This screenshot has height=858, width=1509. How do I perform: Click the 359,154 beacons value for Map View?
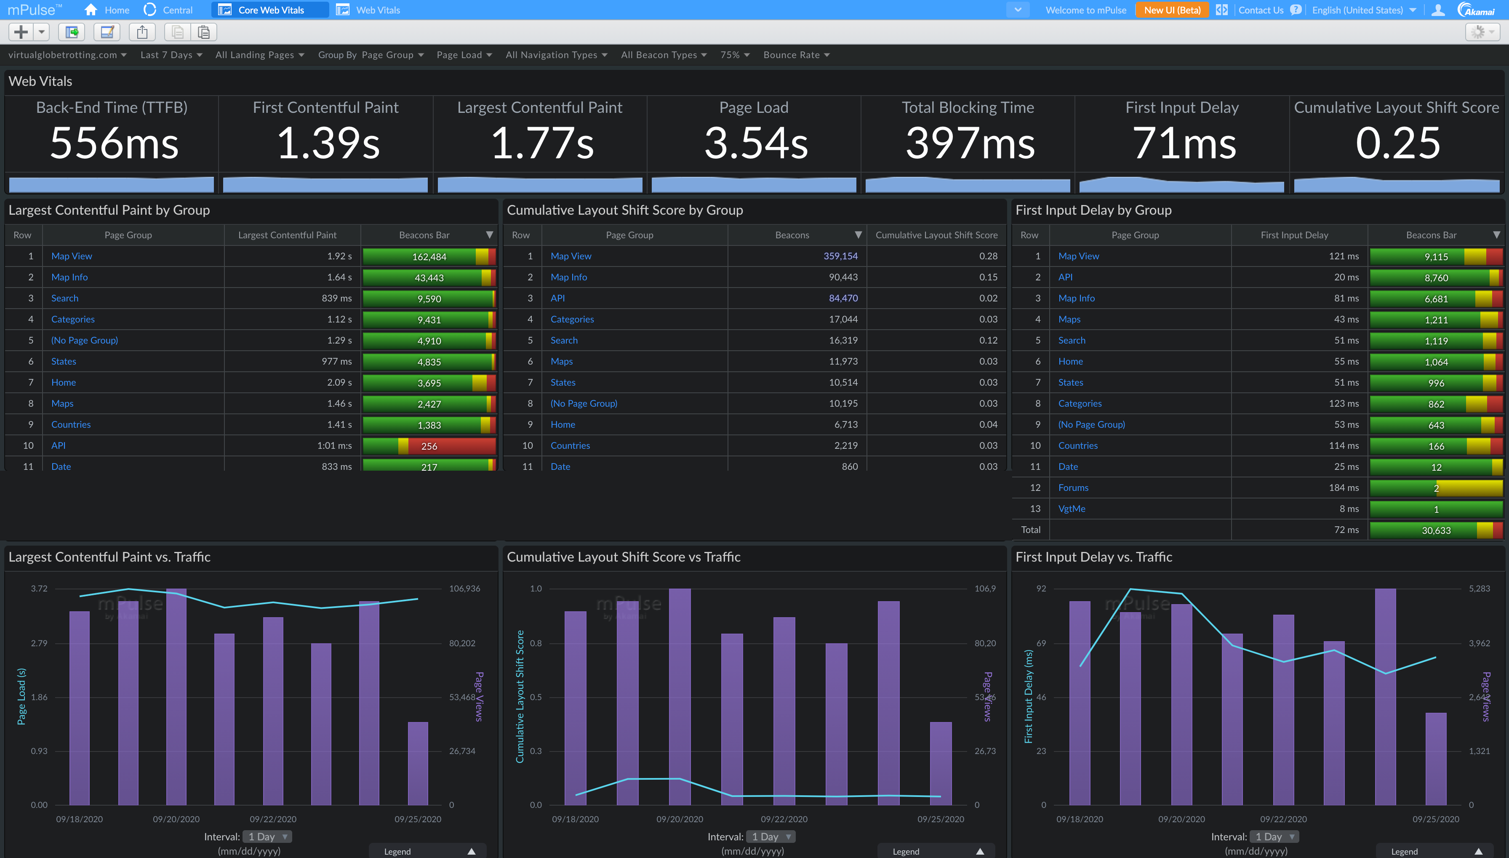coord(840,256)
